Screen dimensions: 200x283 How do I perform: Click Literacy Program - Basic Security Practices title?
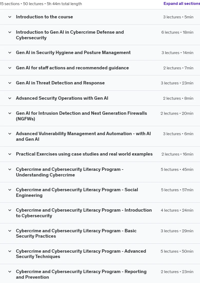pos(76,233)
